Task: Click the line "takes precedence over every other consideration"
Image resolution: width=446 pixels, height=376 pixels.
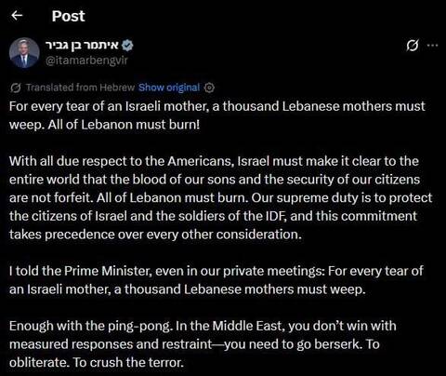Action: pyautogui.click(x=155, y=235)
